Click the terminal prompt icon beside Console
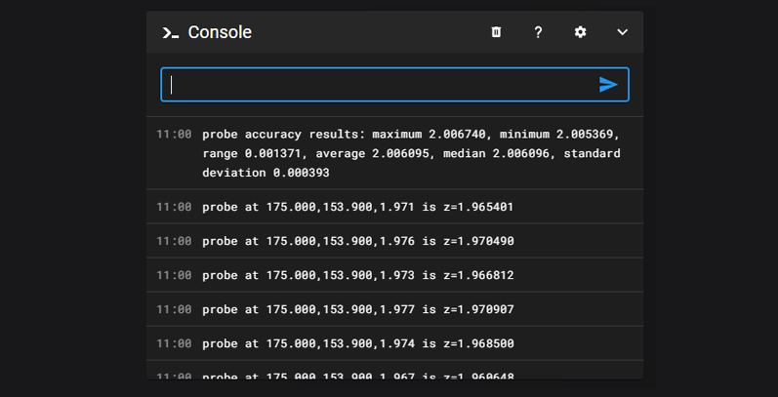 (171, 33)
